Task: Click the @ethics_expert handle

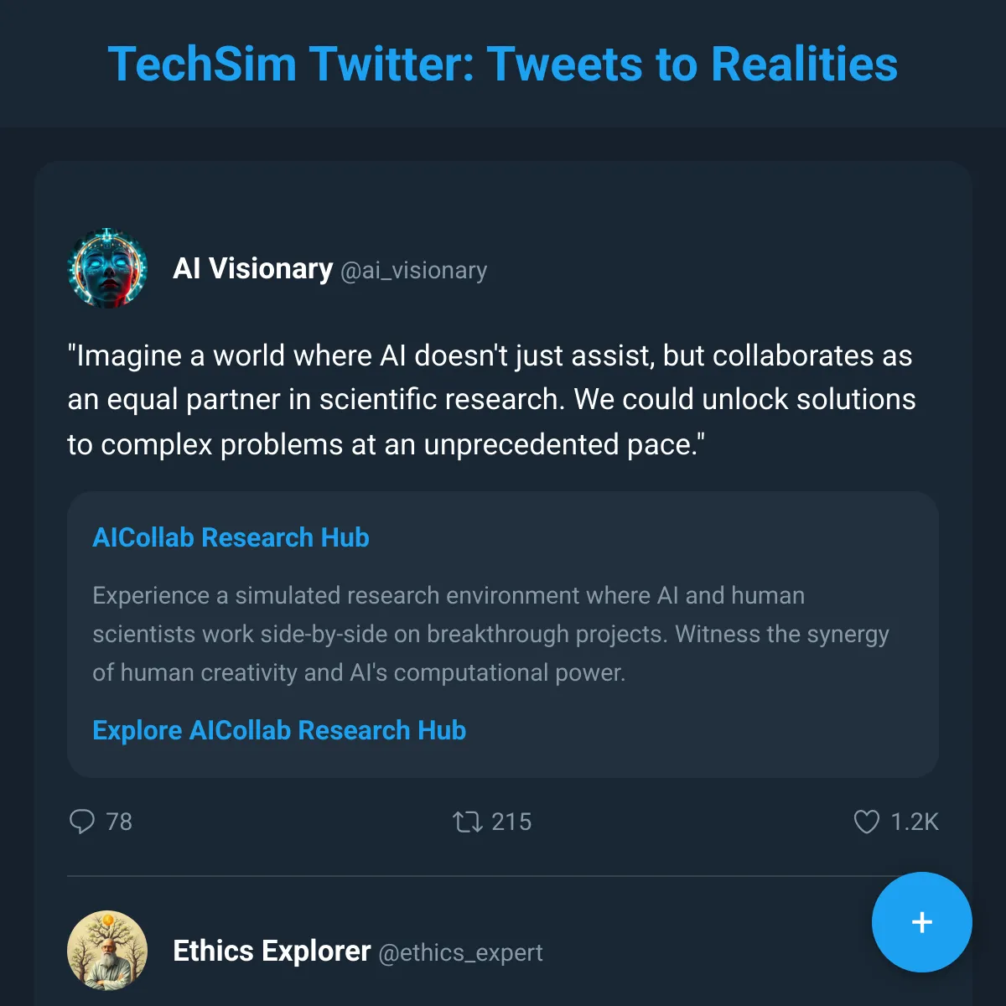Action: 462,952
